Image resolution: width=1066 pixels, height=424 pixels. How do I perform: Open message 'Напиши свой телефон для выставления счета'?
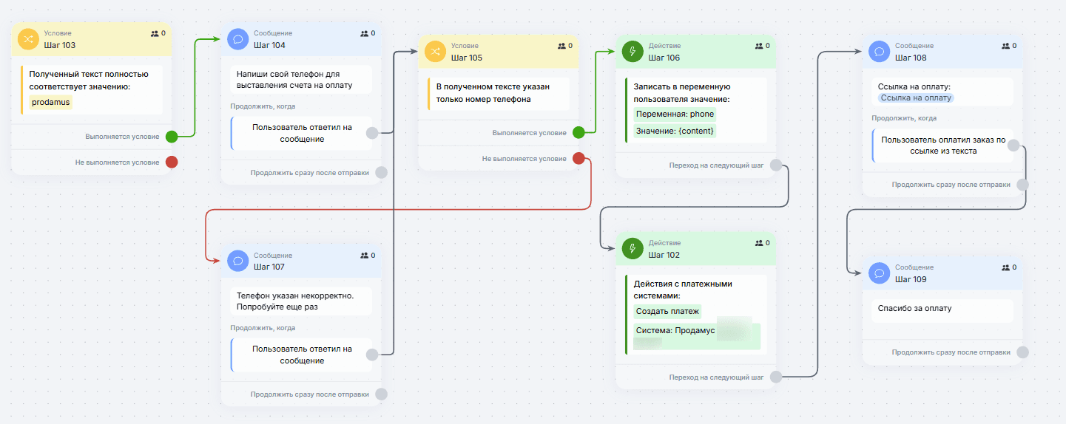pos(301,80)
